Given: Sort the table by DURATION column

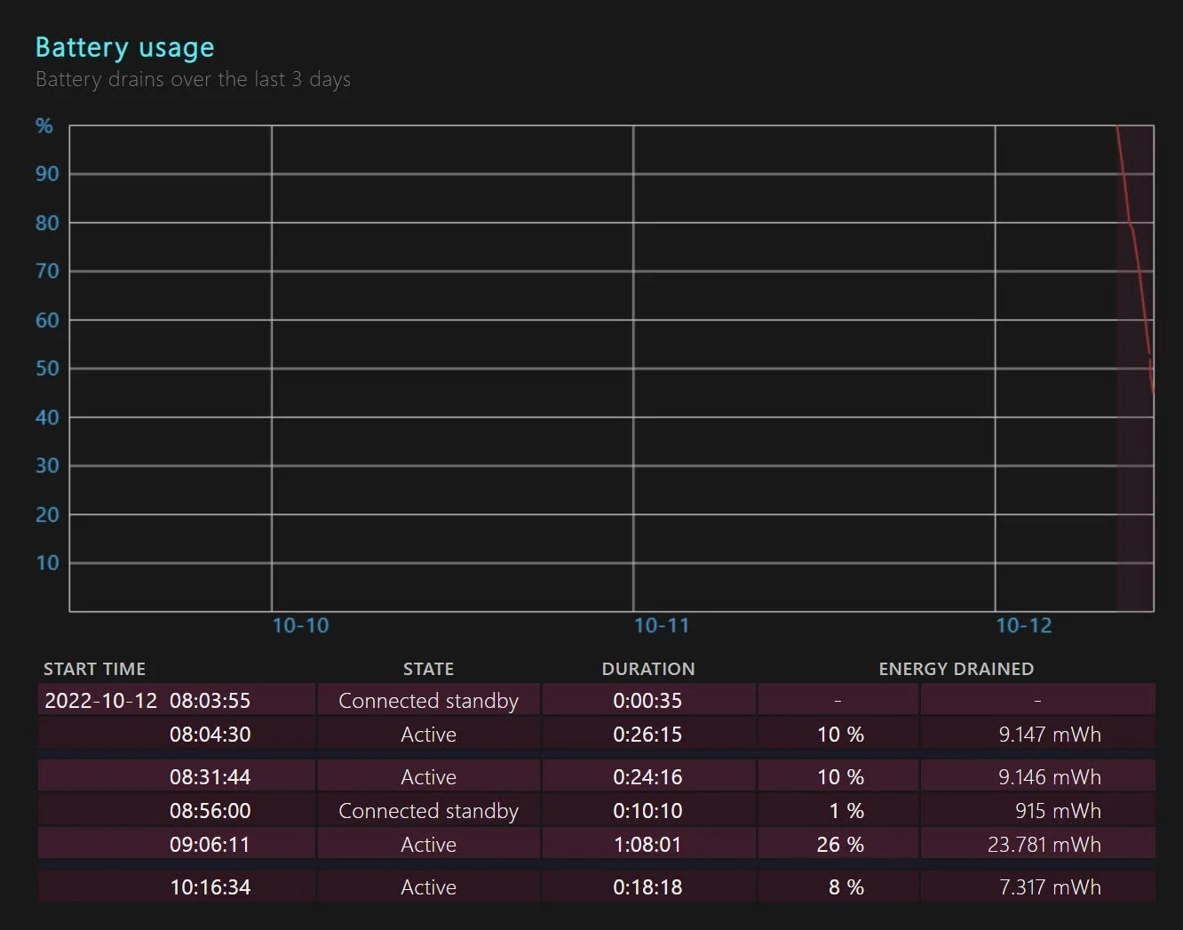Looking at the screenshot, I should tap(648, 669).
